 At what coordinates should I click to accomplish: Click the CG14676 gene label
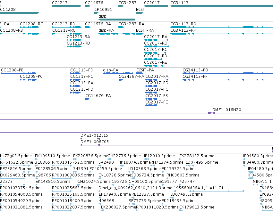click(94, 3)
